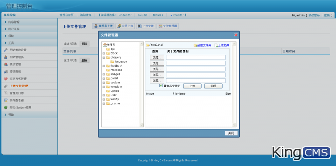Click the home icon at tree root 文件夹
The image size is (336, 166).
click(x=105, y=45)
